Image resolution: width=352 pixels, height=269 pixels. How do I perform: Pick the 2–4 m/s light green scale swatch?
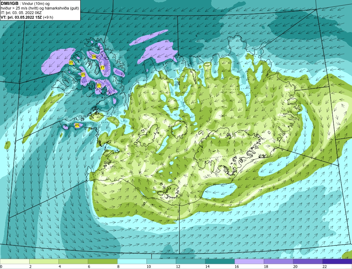44,261
